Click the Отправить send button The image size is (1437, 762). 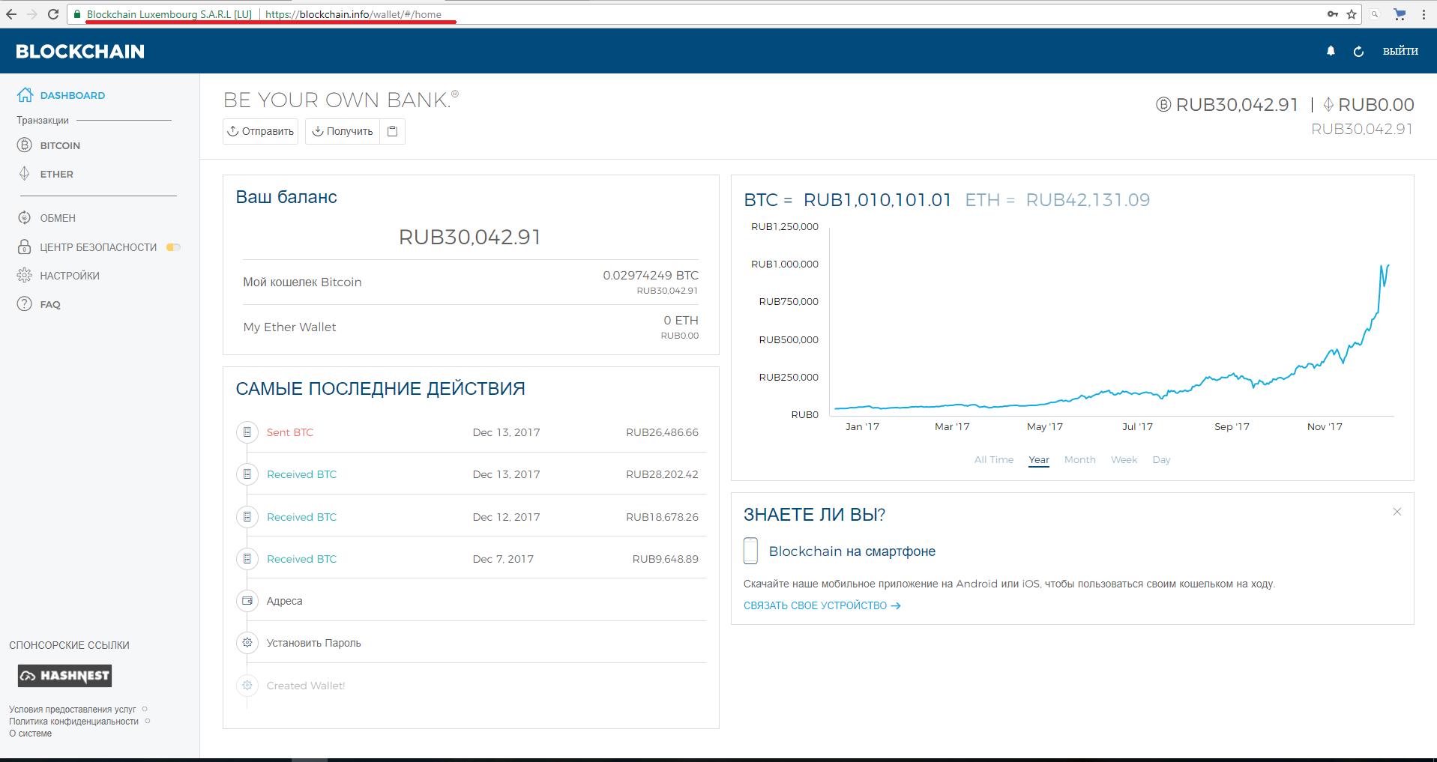tap(260, 131)
